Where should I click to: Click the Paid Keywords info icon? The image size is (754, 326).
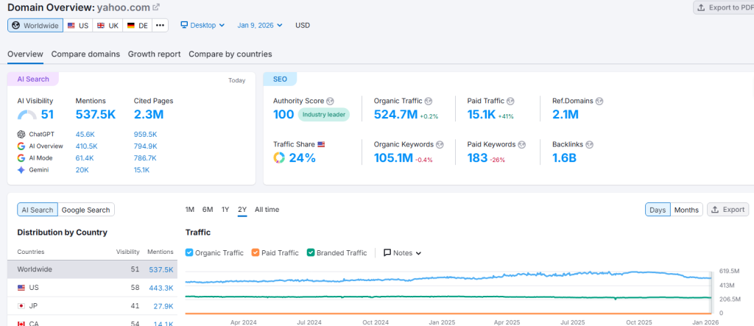[521, 144]
